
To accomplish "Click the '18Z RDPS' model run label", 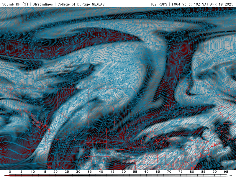I will click(159, 4).
